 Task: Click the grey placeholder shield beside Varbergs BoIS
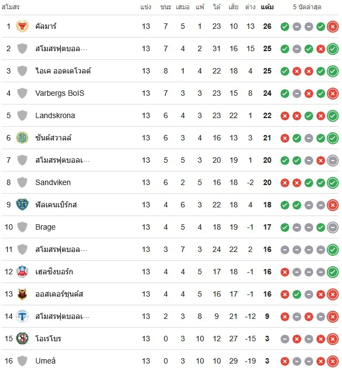click(x=22, y=93)
